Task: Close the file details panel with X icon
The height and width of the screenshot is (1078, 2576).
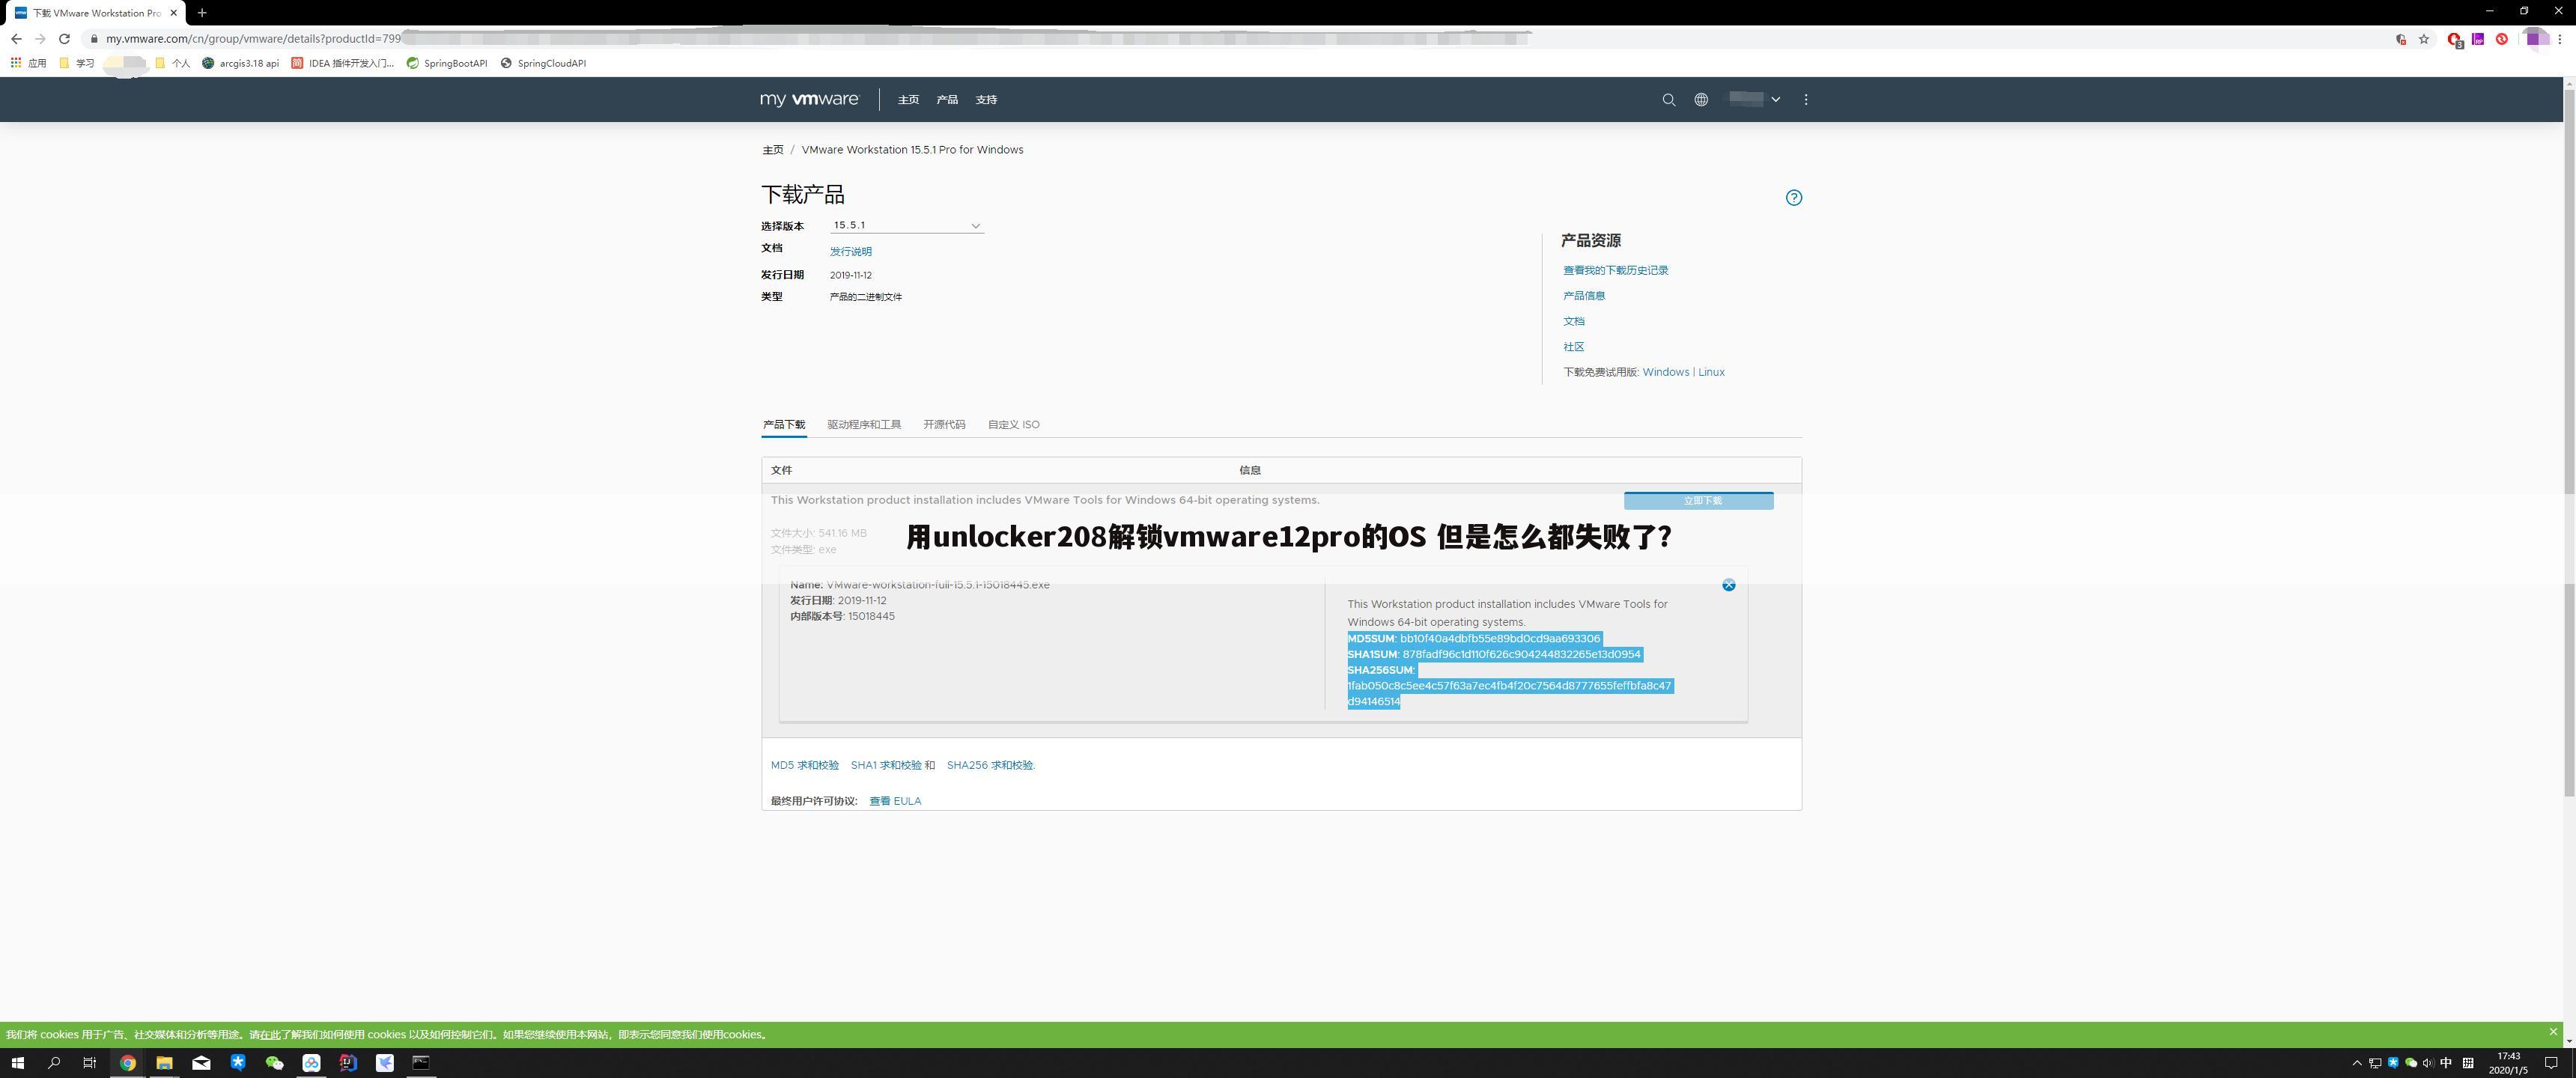Action: point(1728,585)
